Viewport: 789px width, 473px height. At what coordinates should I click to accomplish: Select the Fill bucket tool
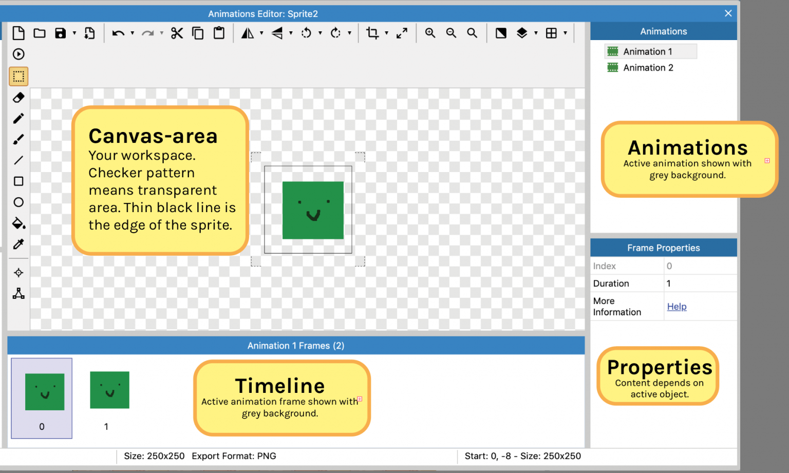(19, 223)
